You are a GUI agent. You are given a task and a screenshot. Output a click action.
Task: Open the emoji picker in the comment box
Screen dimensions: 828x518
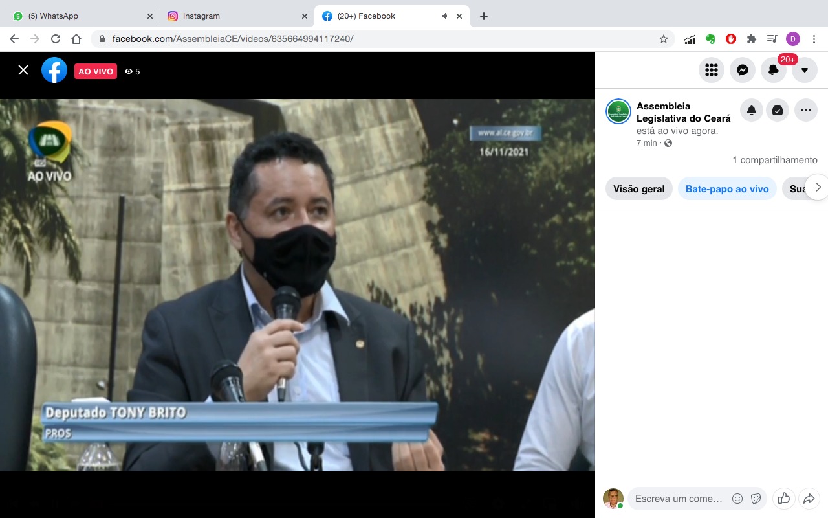[737, 499]
